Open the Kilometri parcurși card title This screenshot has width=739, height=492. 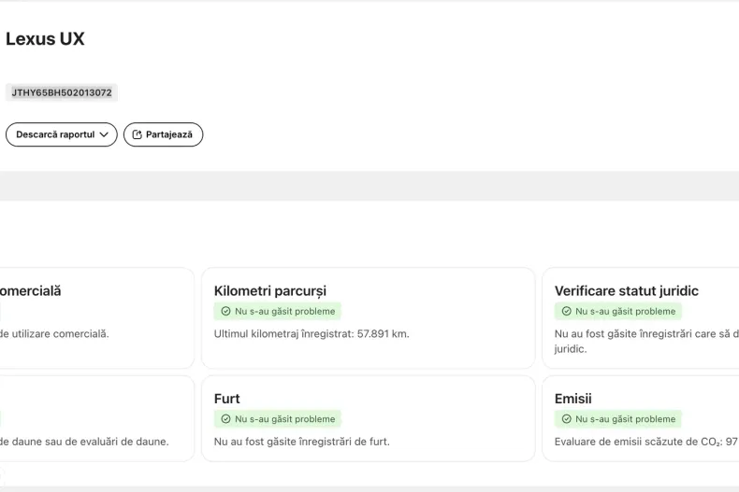[269, 291]
